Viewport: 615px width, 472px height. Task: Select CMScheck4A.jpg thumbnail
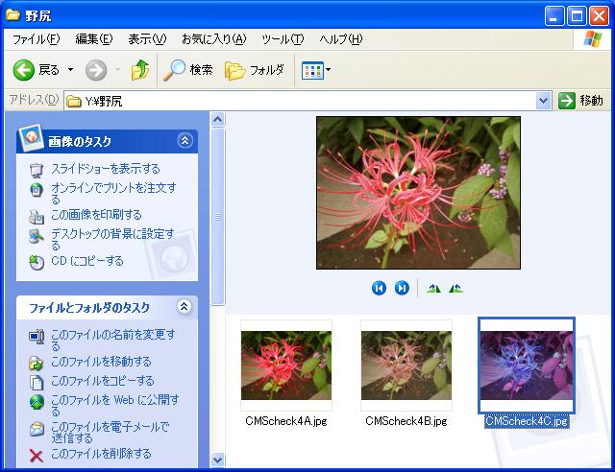click(286, 366)
